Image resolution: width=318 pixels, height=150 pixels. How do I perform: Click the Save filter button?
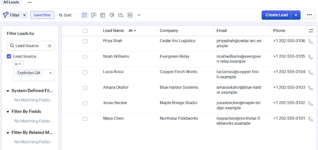click(42, 15)
